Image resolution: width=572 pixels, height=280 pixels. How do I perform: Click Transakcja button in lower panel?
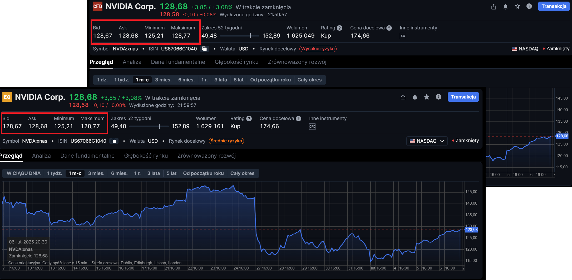[x=463, y=97]
